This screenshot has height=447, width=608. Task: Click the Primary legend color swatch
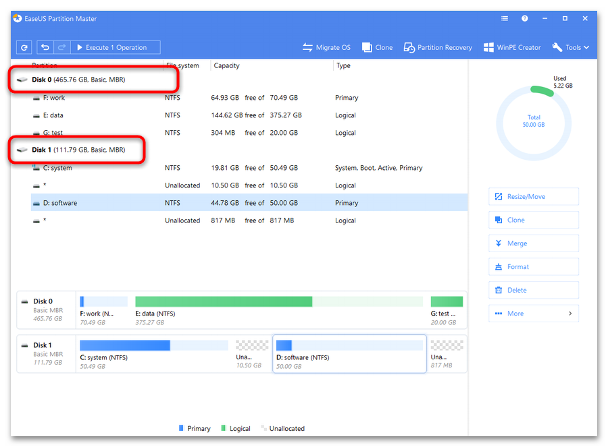181,428
